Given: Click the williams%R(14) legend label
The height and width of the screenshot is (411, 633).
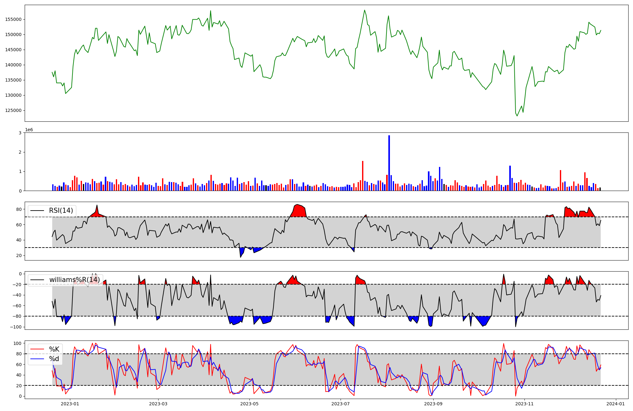Looking at the screenshot, I should (x=74, y=280).
